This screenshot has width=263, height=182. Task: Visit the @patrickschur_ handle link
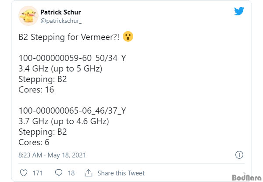[x=61, y=21]
